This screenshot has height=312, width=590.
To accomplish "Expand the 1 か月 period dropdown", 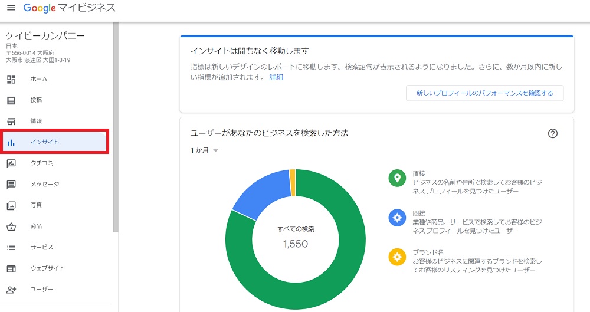I will [204, 150].
